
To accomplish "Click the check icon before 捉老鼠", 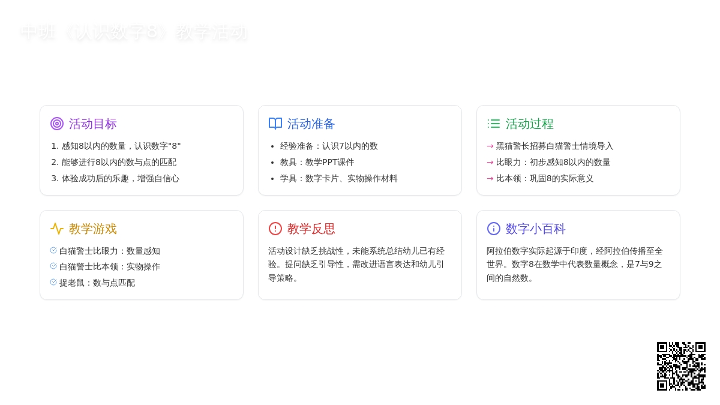I will pos(53,282).
